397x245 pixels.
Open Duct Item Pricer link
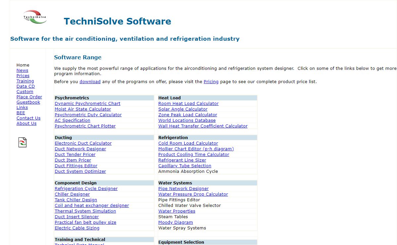click(73, 160)
